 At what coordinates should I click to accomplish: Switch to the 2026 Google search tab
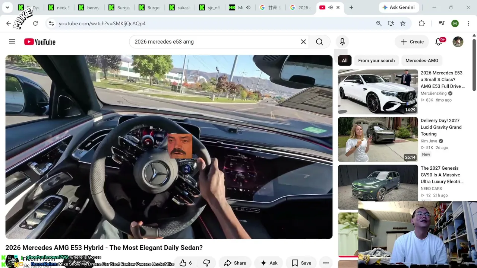tap(301, 7)
